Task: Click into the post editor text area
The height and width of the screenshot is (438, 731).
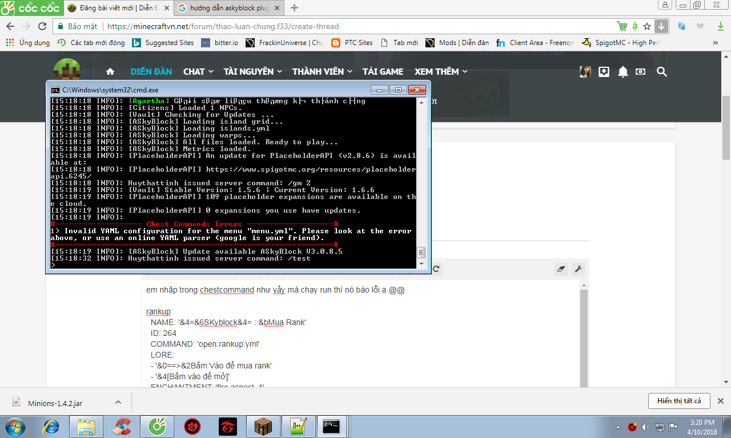Action: tap(360, 334)
